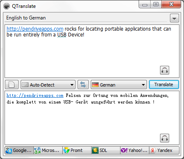Select the Promt translation service tab

click(77, 150)
